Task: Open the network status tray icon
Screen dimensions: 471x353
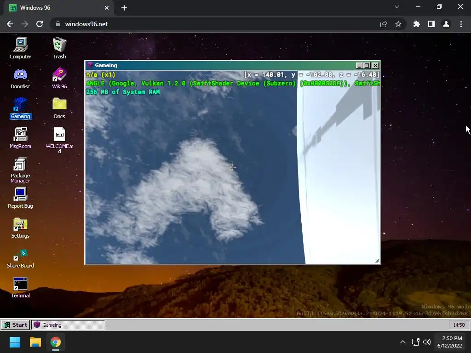Action: (x=416, y=342)
